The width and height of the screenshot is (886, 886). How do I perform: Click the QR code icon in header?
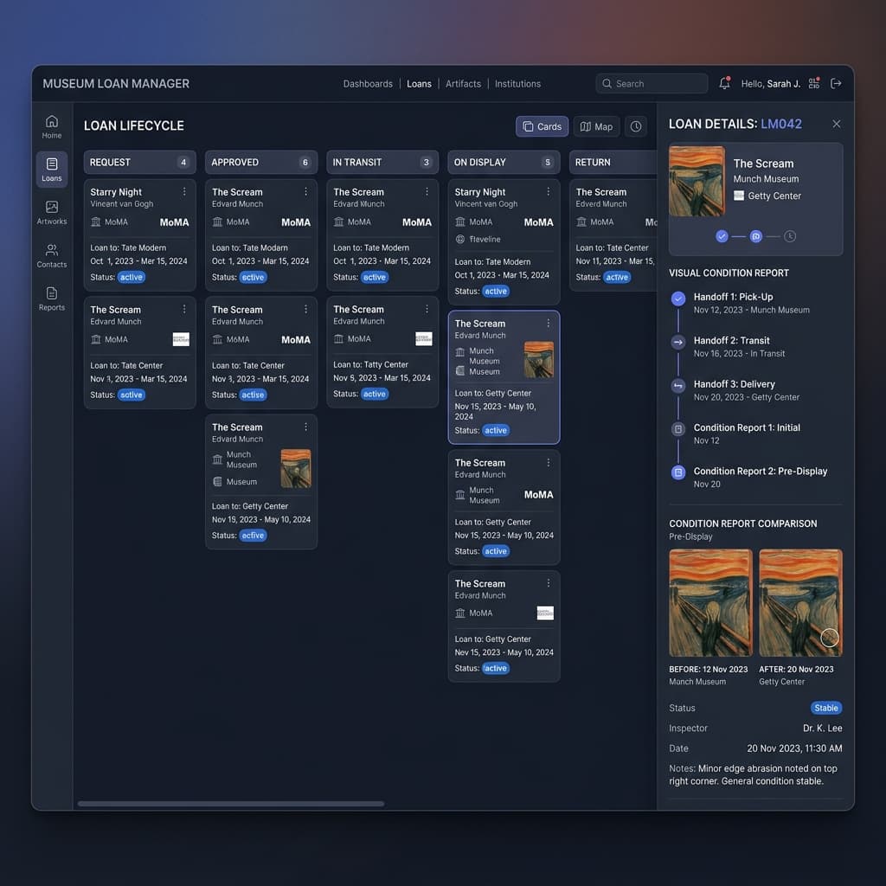[814, 84]
